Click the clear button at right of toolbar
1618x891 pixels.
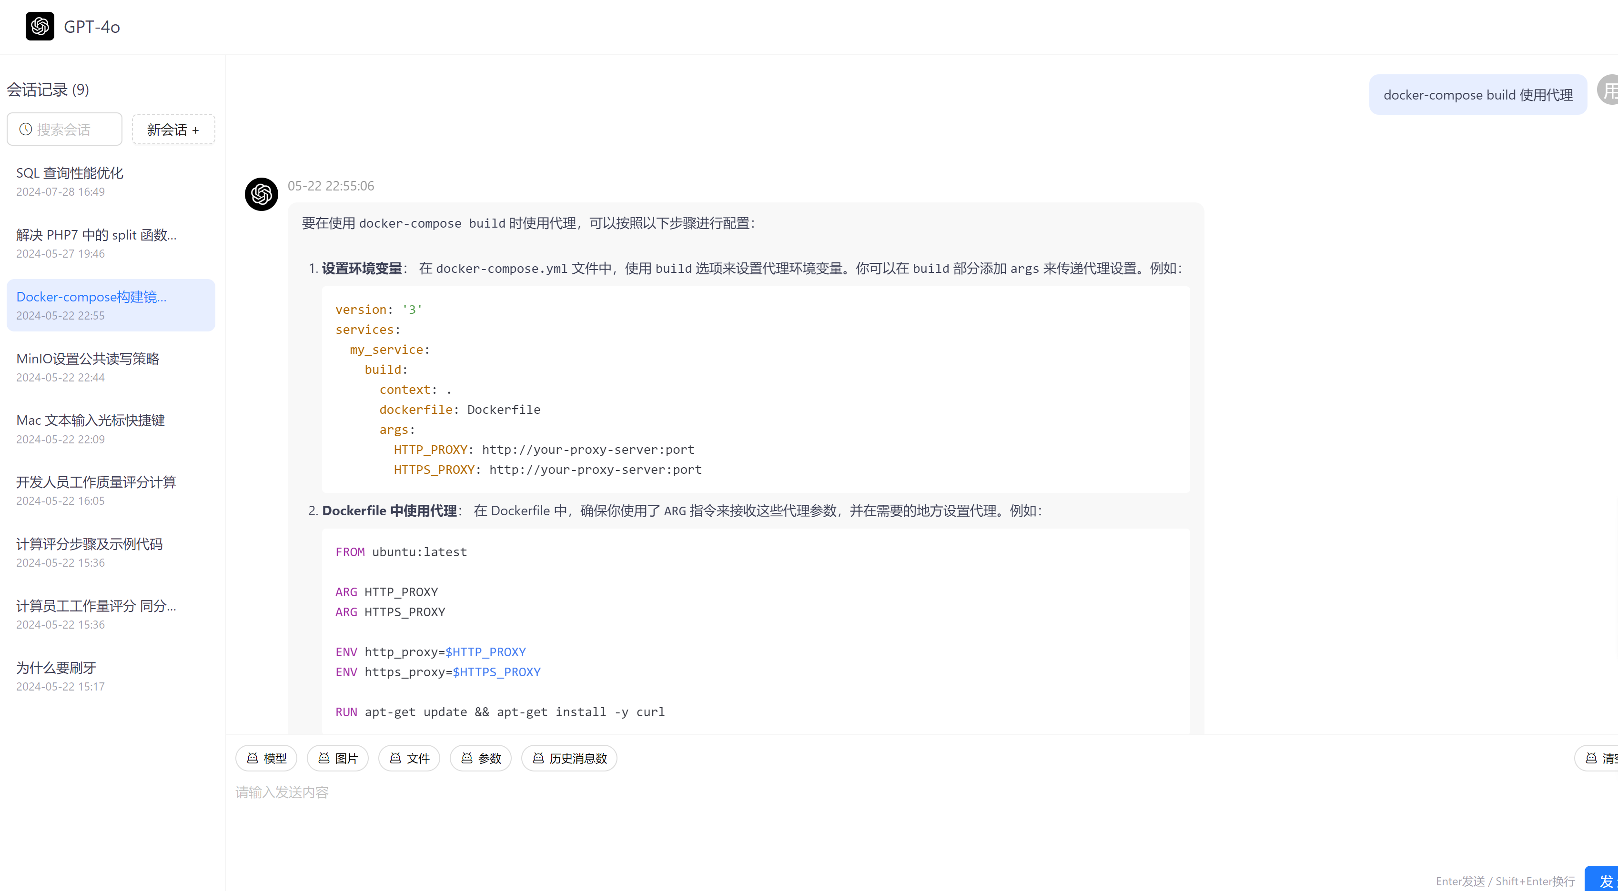point(1597,758)
